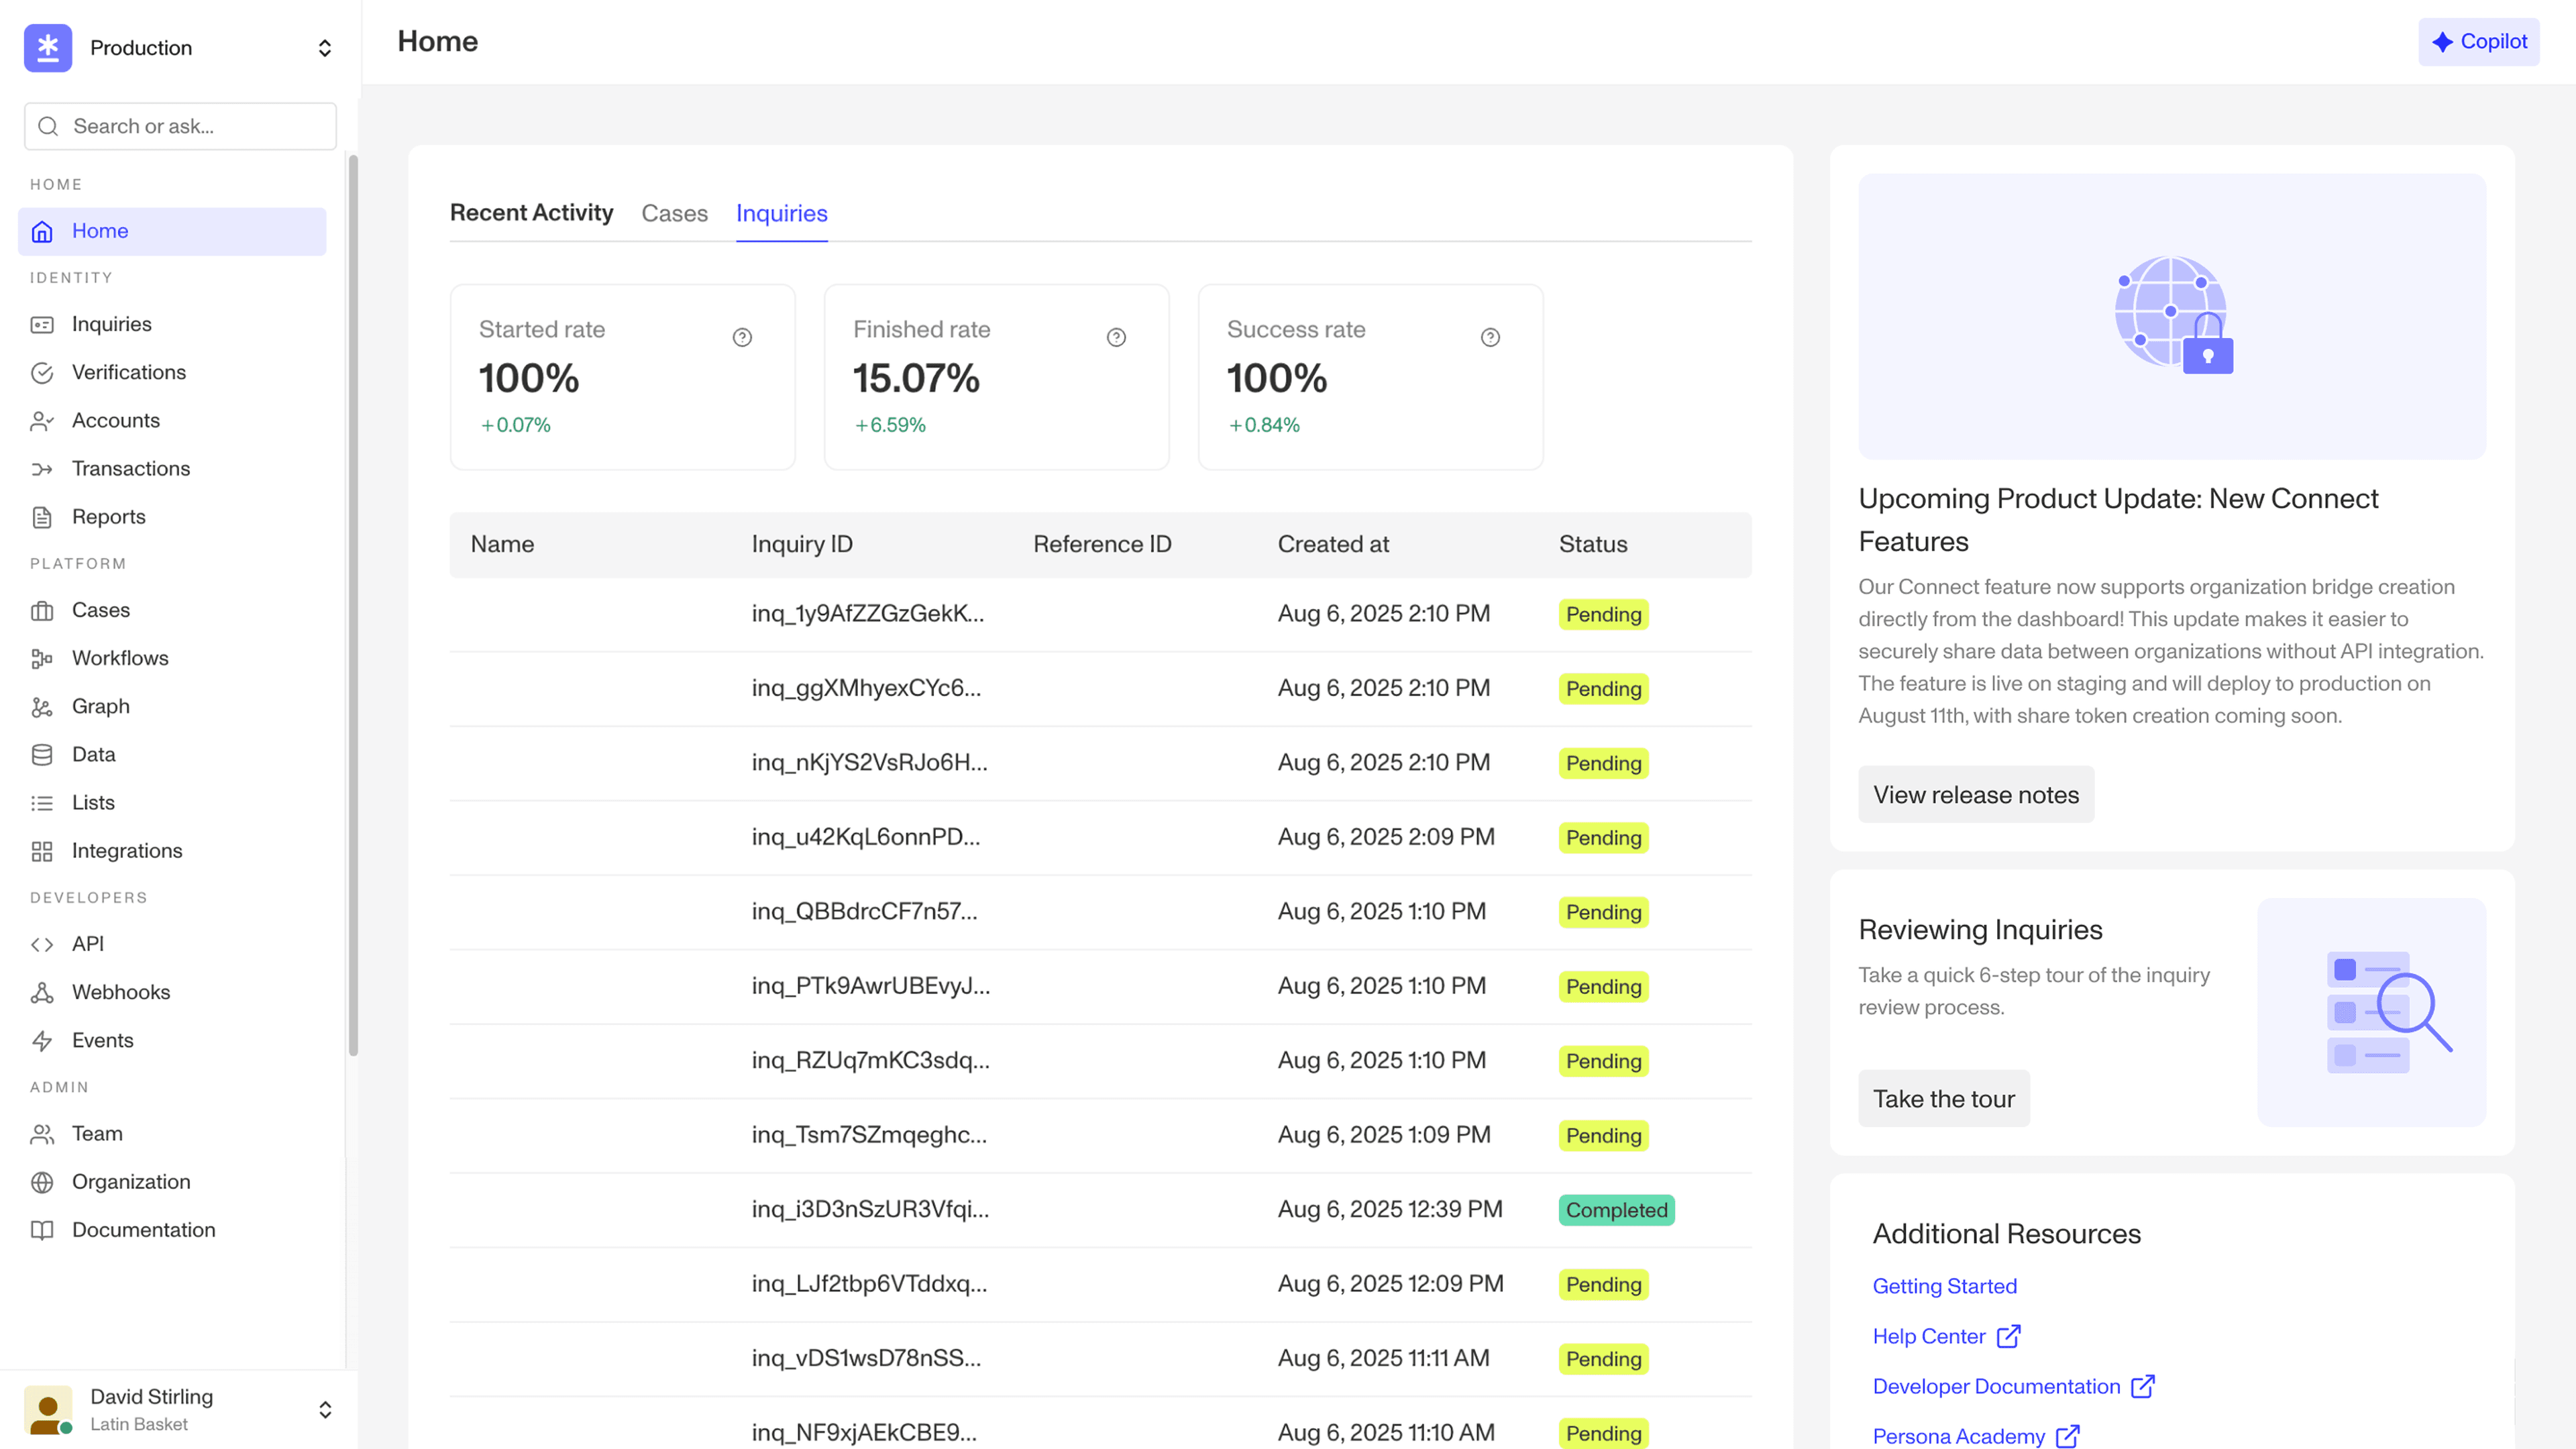
Task: Open API in the sidebar
Action: click(x=172, y=944)
